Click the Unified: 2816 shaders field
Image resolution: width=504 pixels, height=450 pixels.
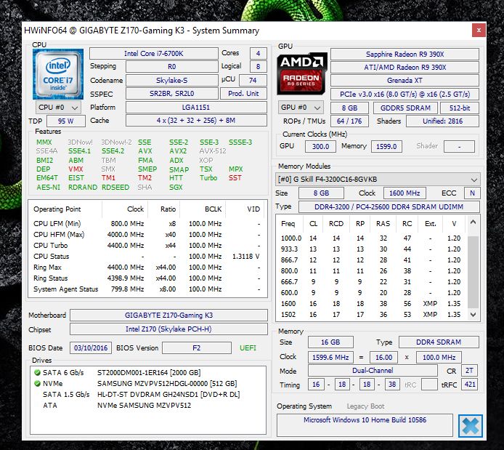click(442, 121)
